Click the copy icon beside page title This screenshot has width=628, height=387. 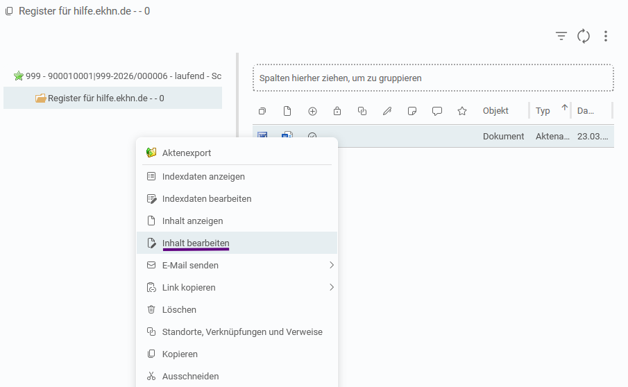pyautogui.click(x=9, y=11)
